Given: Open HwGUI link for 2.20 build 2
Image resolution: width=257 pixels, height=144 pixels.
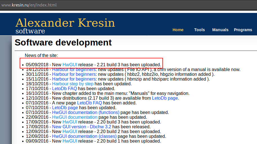Looking at the screenshot, I should [x=70, y=131].
